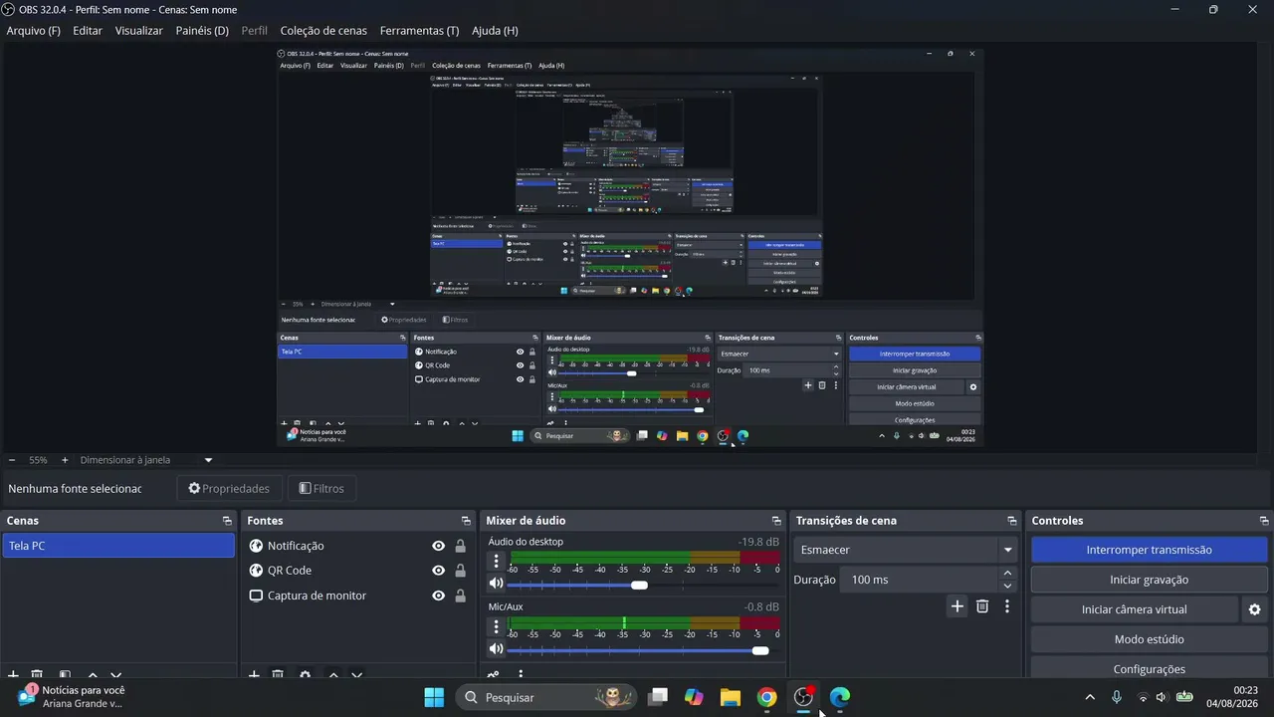Open File Explorer from the taskbar
Image resolution: width=1274 pixels, height=717 pixels.
731,697
